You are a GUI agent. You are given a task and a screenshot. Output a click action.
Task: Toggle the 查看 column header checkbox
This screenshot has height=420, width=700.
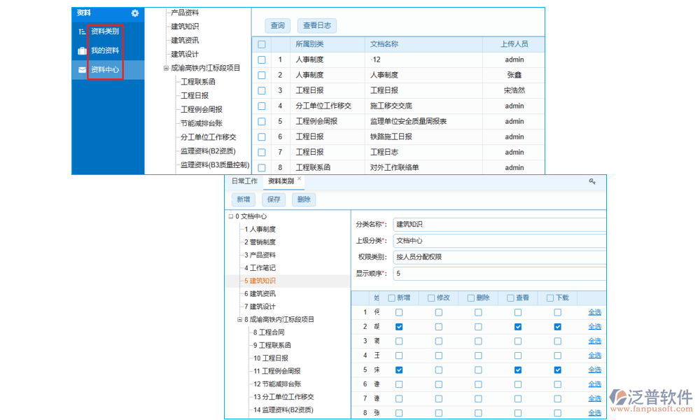[x=511, y=298]
